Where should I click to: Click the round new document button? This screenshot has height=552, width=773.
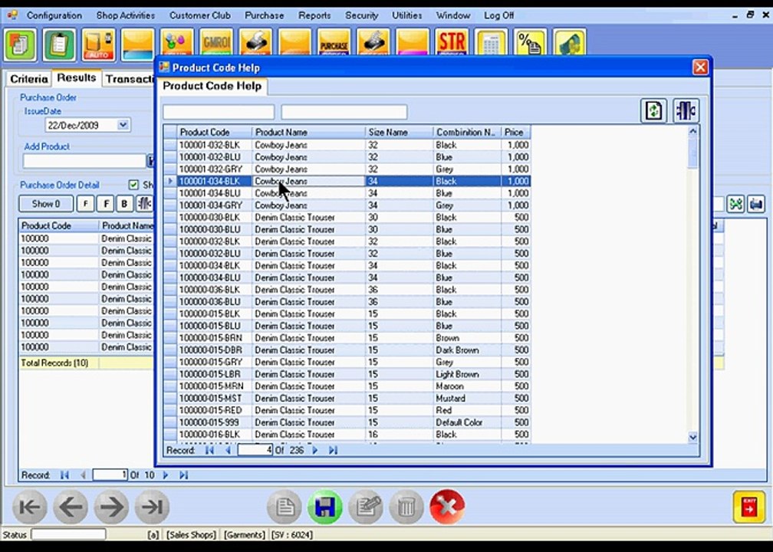click(x=285, y=507)
